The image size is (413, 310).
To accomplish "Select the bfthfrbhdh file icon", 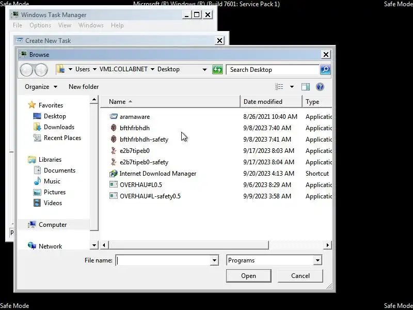I will [113, 128].
